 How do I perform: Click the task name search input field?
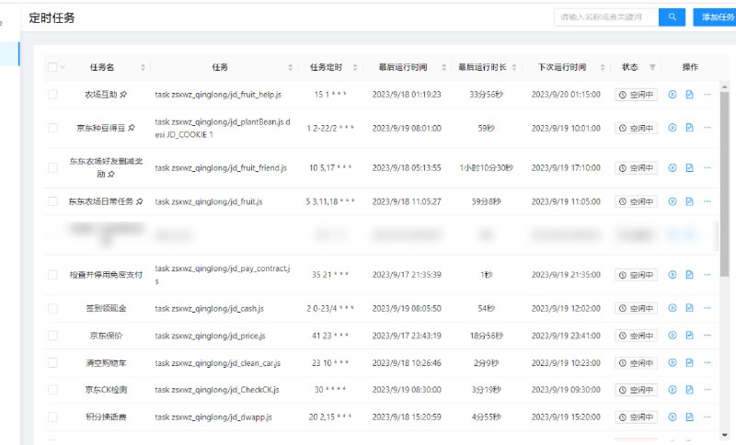click(x=606, y=17)
